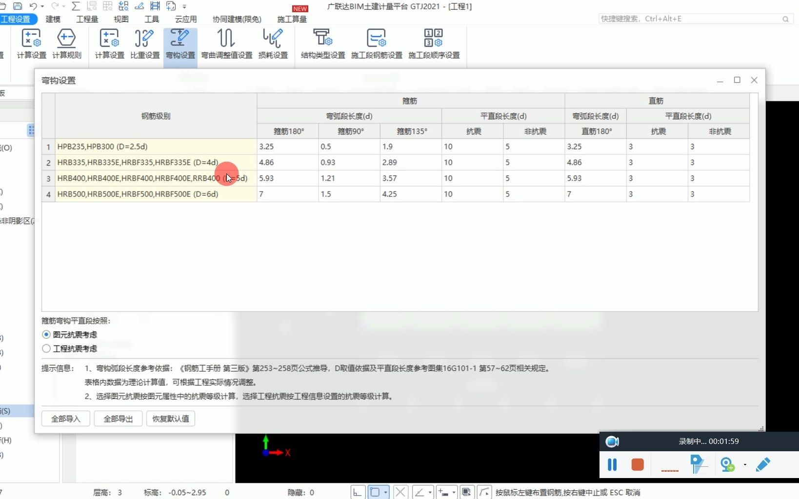Toggle the overlapping-rectangles status bar icon

point(467,492)
